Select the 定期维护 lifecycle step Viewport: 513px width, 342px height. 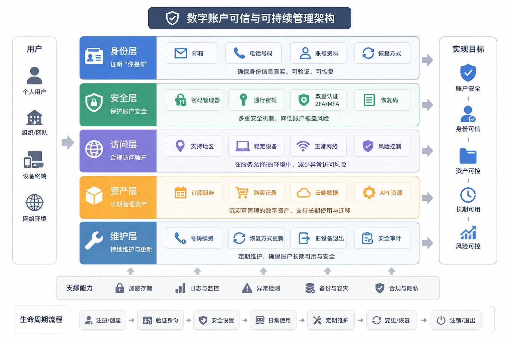pos(331,320)
